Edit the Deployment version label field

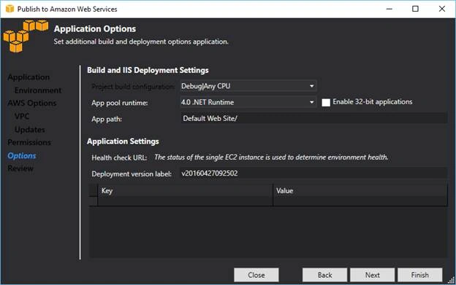coord(313,173)
